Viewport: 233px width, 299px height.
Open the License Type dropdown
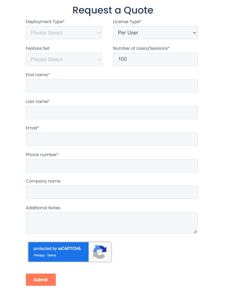pos(155,33)
